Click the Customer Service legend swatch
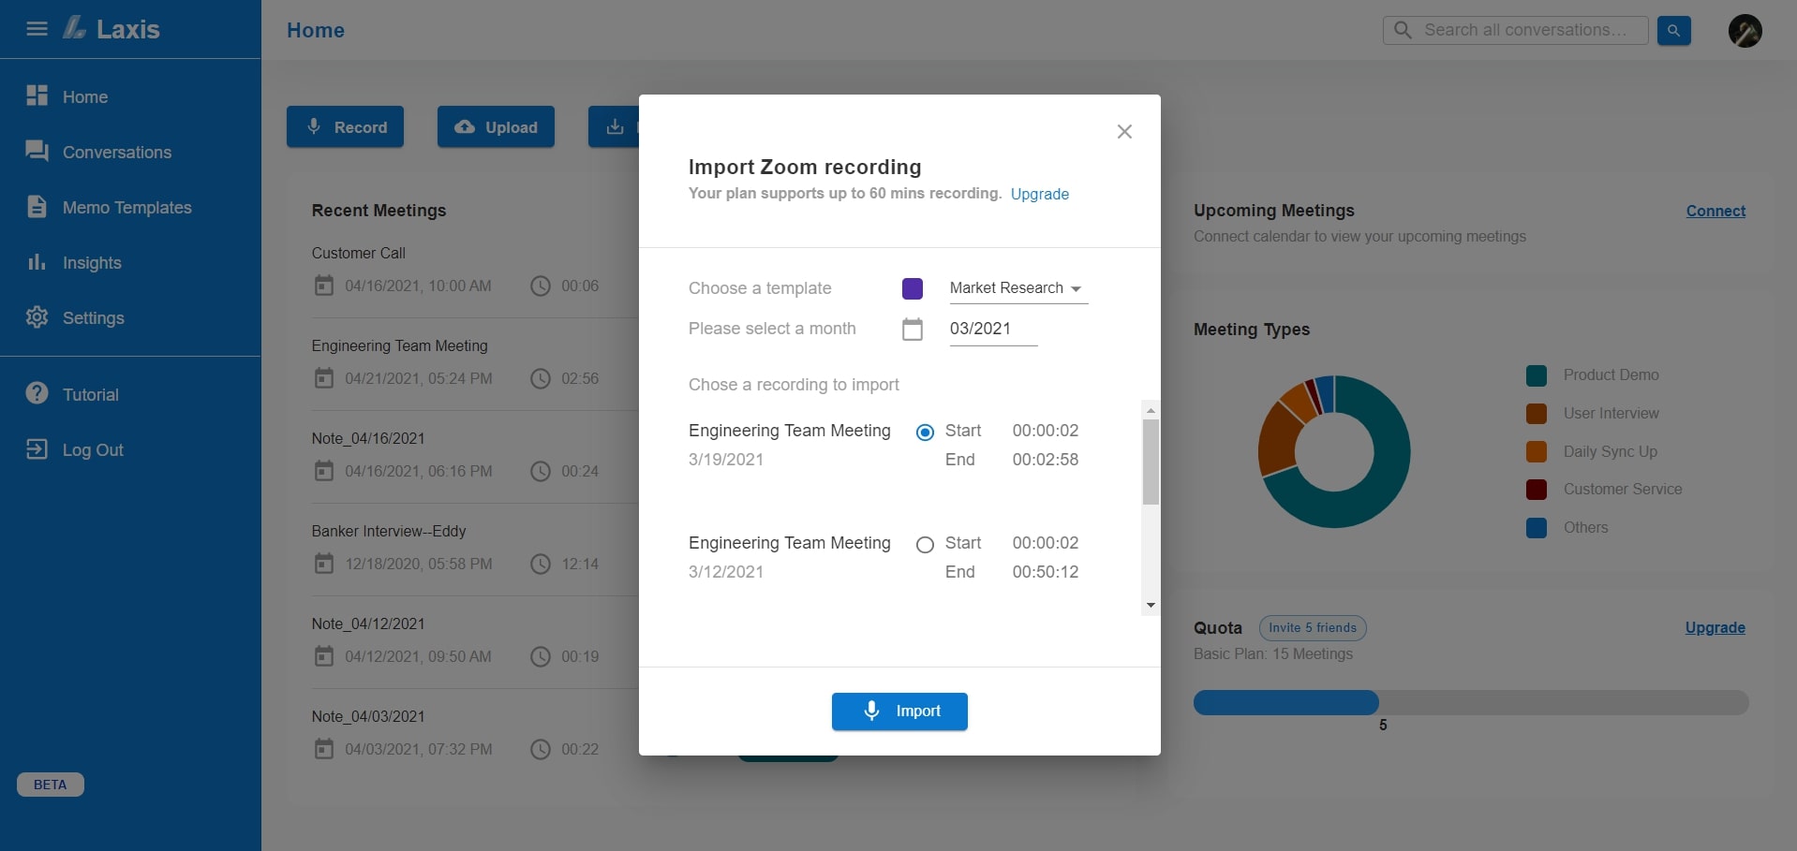The image size is (1797, 851). [x=1537, y=490]
